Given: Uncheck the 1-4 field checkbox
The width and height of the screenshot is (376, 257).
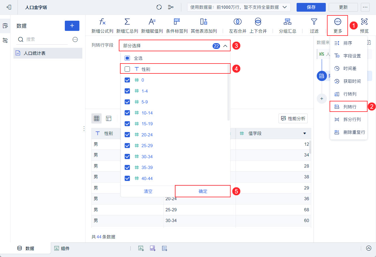Looking at the screenshot, I should (127, 91).
